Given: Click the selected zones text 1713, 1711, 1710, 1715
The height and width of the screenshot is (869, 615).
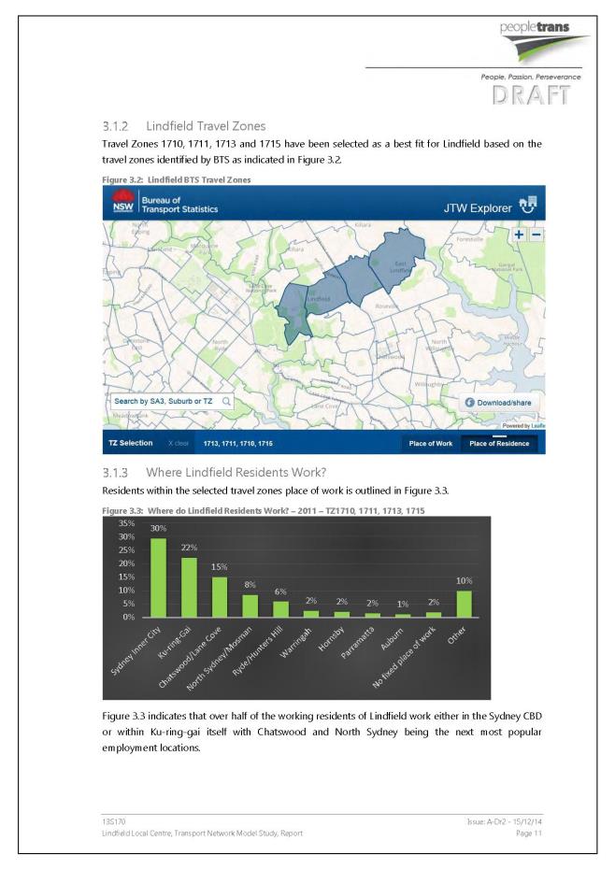Looking at the screenshot, I should tap(238, 443).
